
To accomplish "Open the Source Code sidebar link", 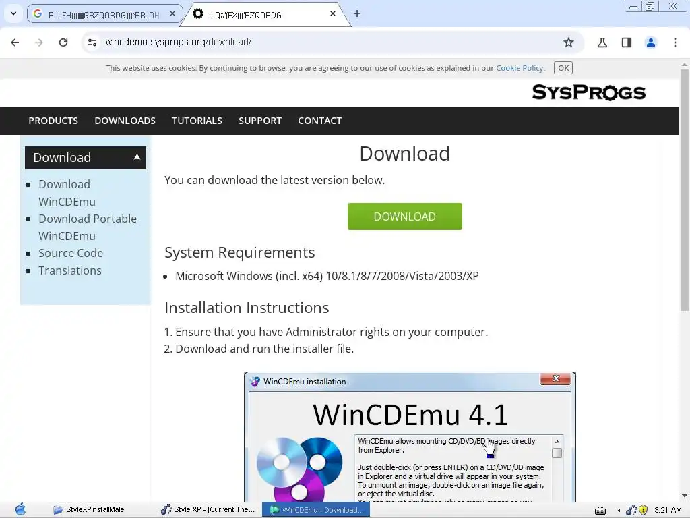I will tap(71, 254).
